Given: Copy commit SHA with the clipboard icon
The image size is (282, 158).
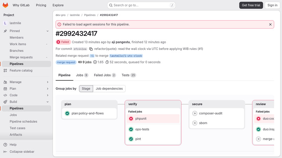Looking at the screenshot, I should (x=91, y=49).
